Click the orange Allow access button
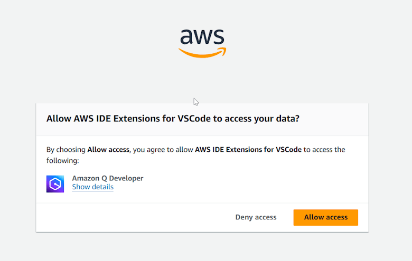The image size is (412, 261). coord(325,217)
